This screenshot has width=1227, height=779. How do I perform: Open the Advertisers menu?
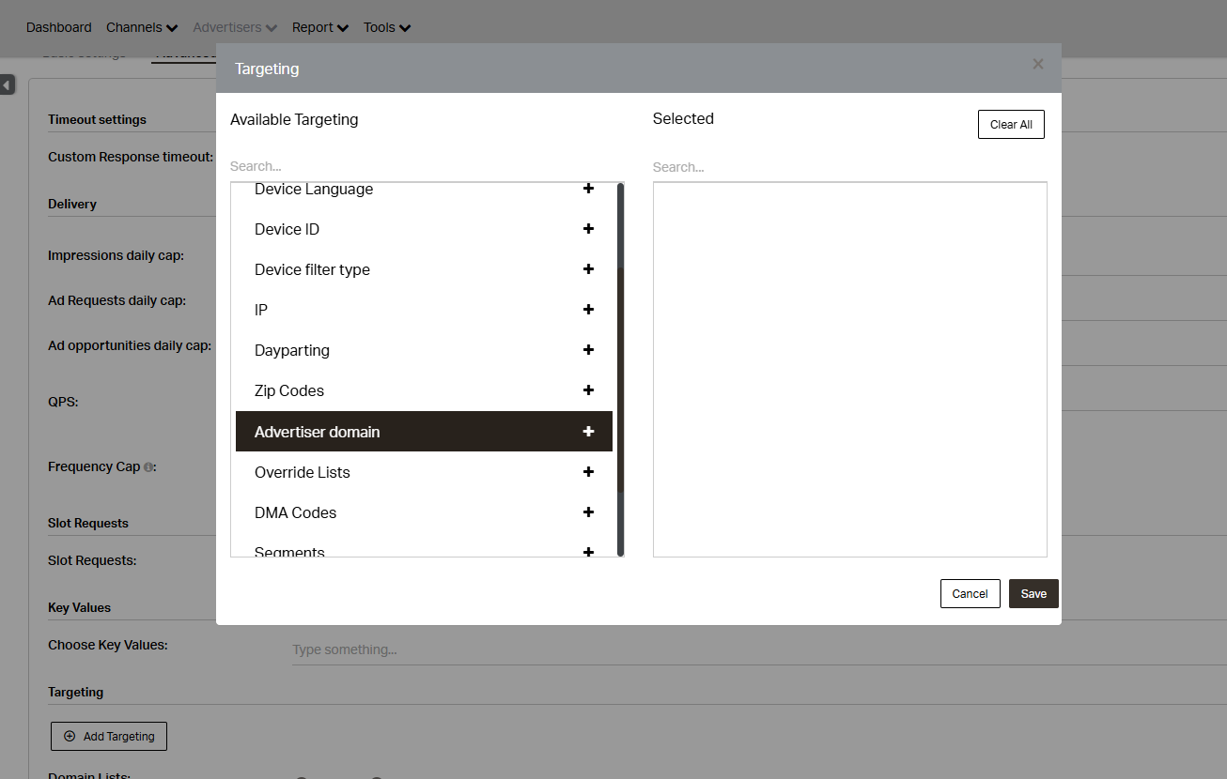(234, 27)
